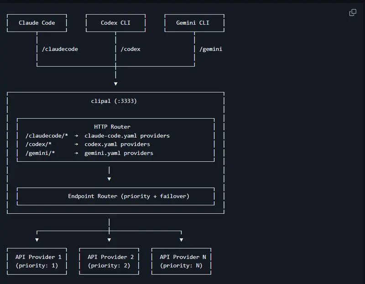Select the HTTP Router heading
The height and width of the screenshot is (284, 365).
pos(112,127)
